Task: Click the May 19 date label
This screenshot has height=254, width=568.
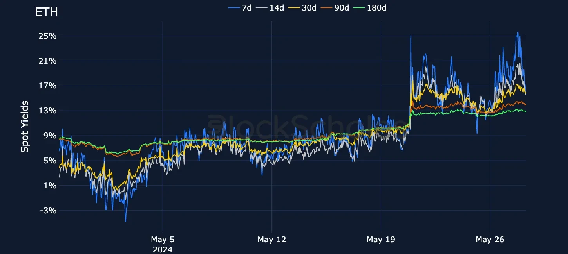Action: click(x=381, y=240)
